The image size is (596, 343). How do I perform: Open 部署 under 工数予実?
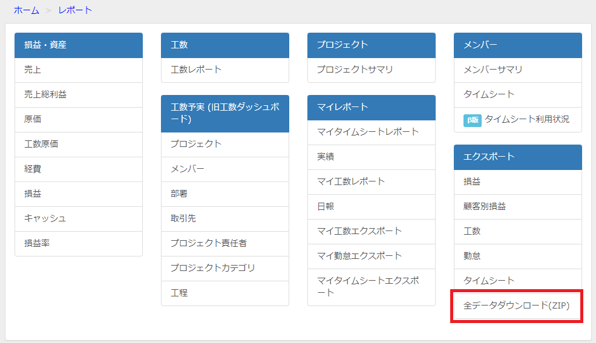(179, 194)
